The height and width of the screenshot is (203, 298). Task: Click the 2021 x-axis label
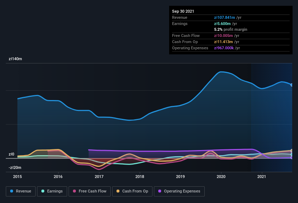click(262, 177)
